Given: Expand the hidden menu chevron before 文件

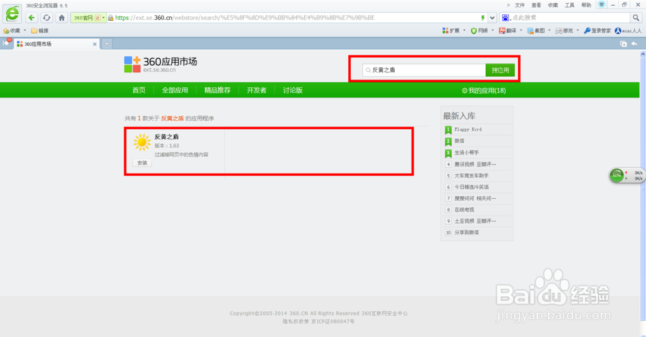Looking at the screenshot, I should [x=508, y=5].
